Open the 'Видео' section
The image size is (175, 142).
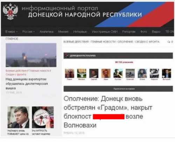pyautogui.click(x=156, y=32)
